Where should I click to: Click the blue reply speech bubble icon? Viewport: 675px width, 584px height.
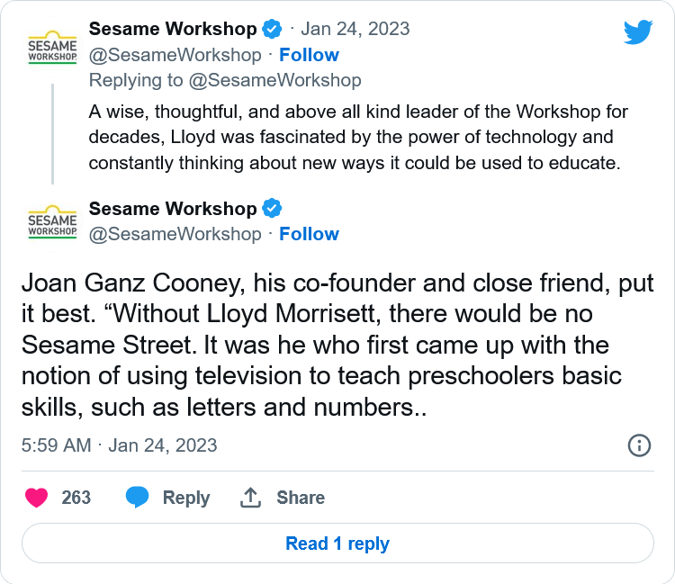[137, 498]
